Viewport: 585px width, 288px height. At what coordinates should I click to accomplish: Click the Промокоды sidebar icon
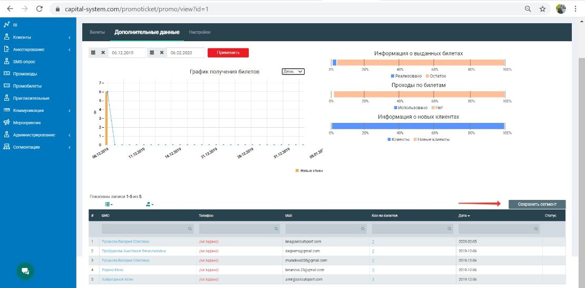click(6, 73)
